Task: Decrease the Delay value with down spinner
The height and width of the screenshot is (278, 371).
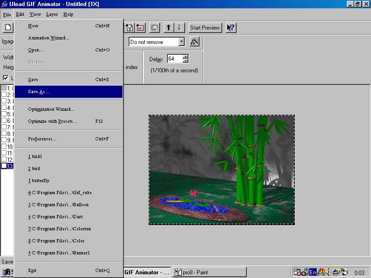Action: pyautogui.click(x=185, y=61)
